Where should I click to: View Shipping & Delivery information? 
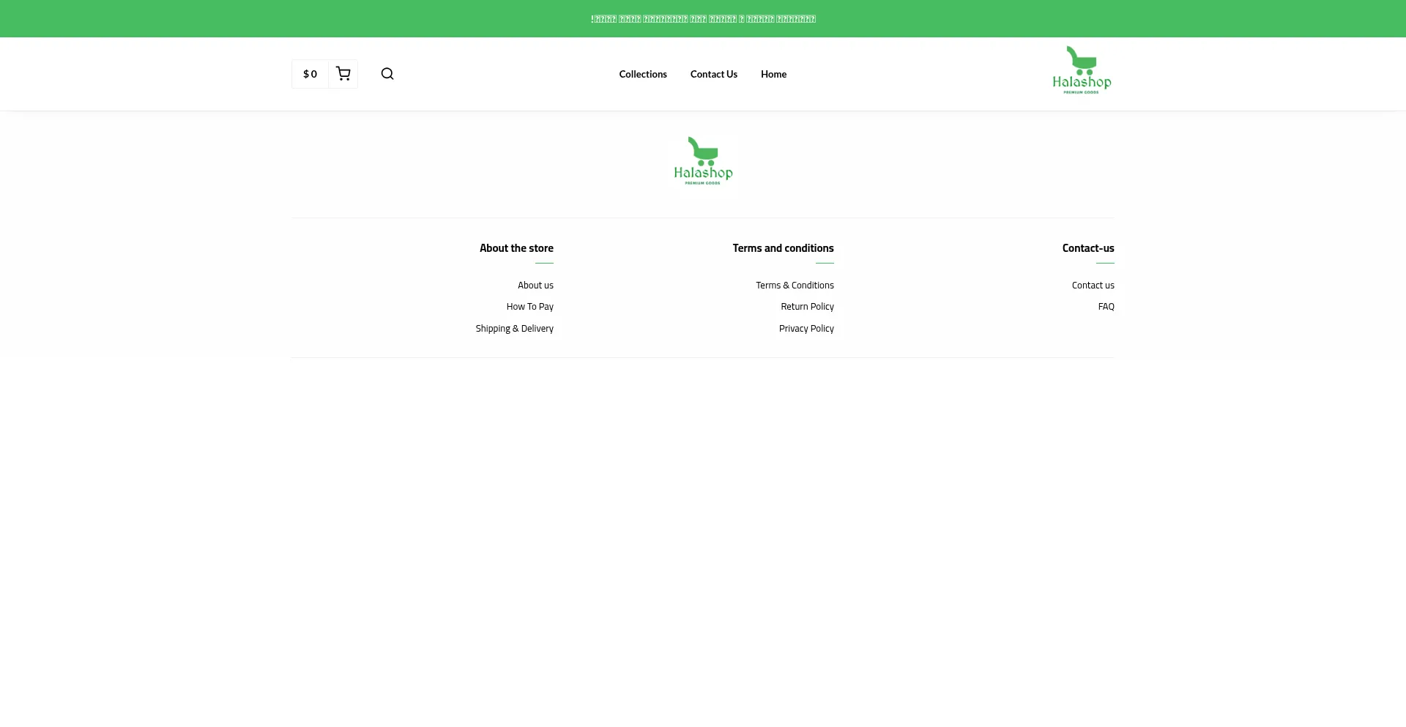[515, 328]
